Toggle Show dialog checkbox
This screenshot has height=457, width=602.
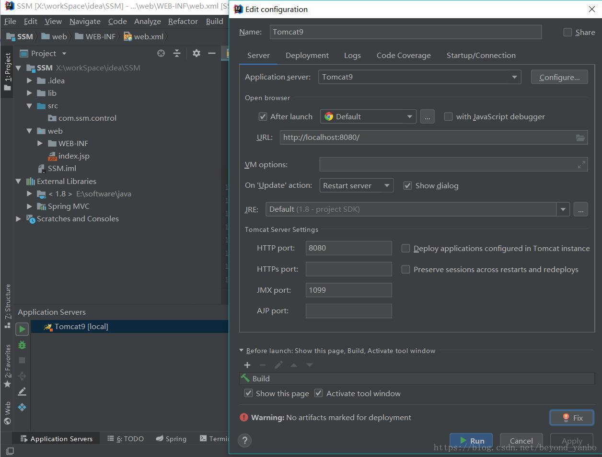pyautogui.click(x=407, y=185)
